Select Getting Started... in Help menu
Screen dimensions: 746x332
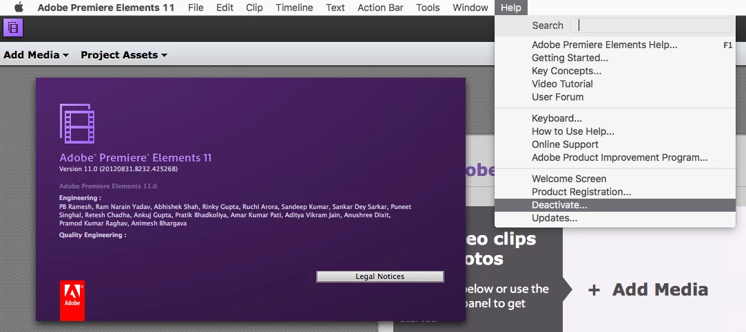[x=615, y=58]
